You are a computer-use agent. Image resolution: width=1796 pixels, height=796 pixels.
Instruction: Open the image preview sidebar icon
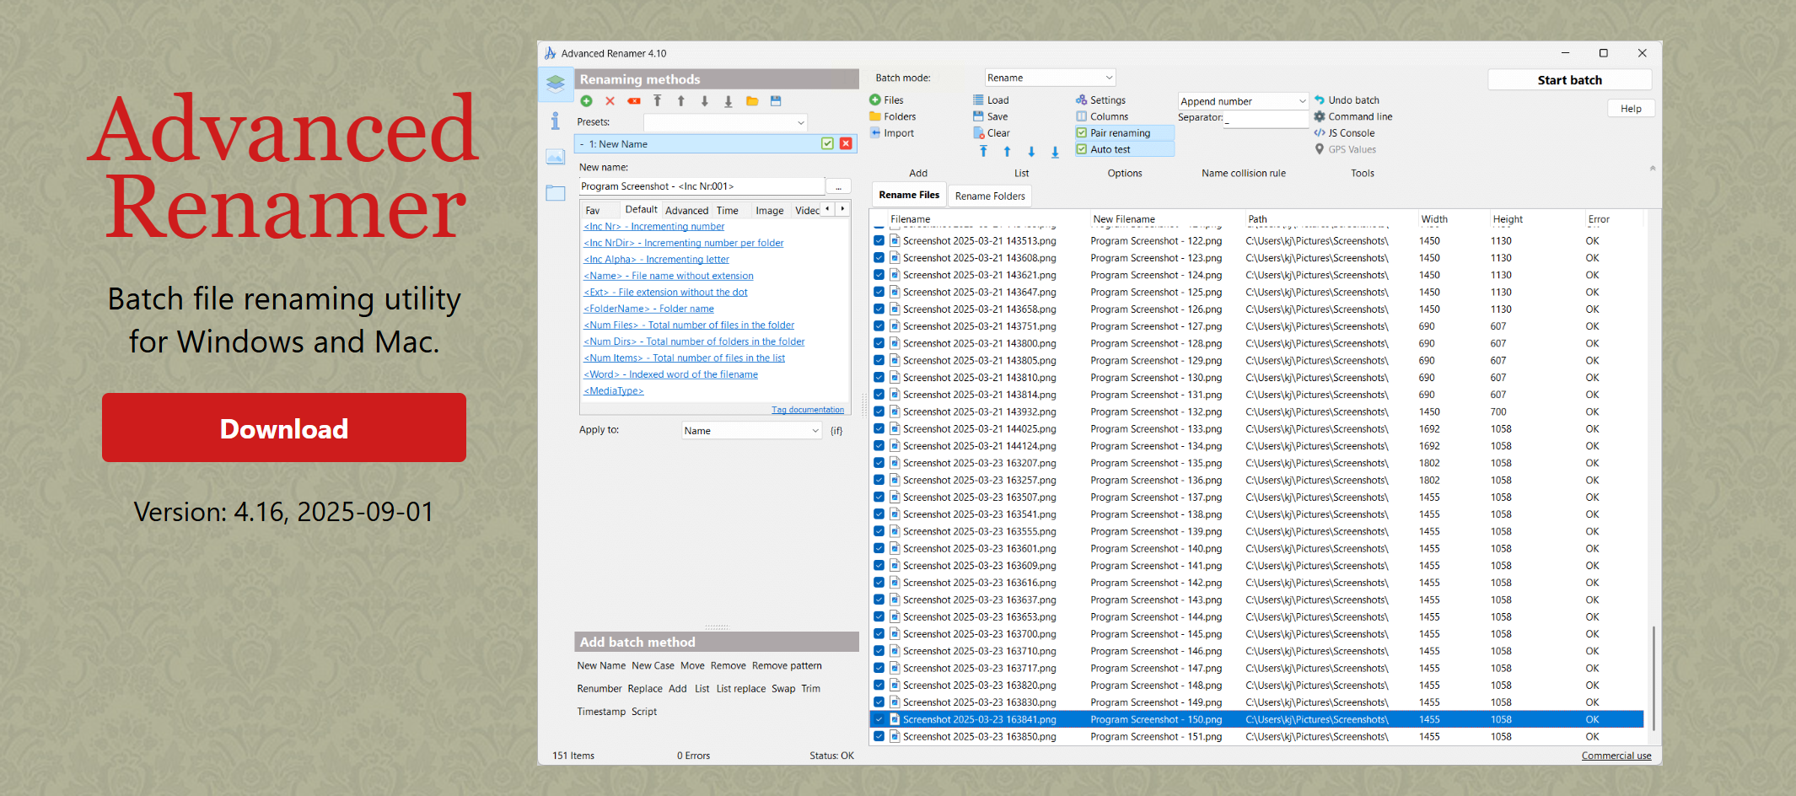[556, 157]
